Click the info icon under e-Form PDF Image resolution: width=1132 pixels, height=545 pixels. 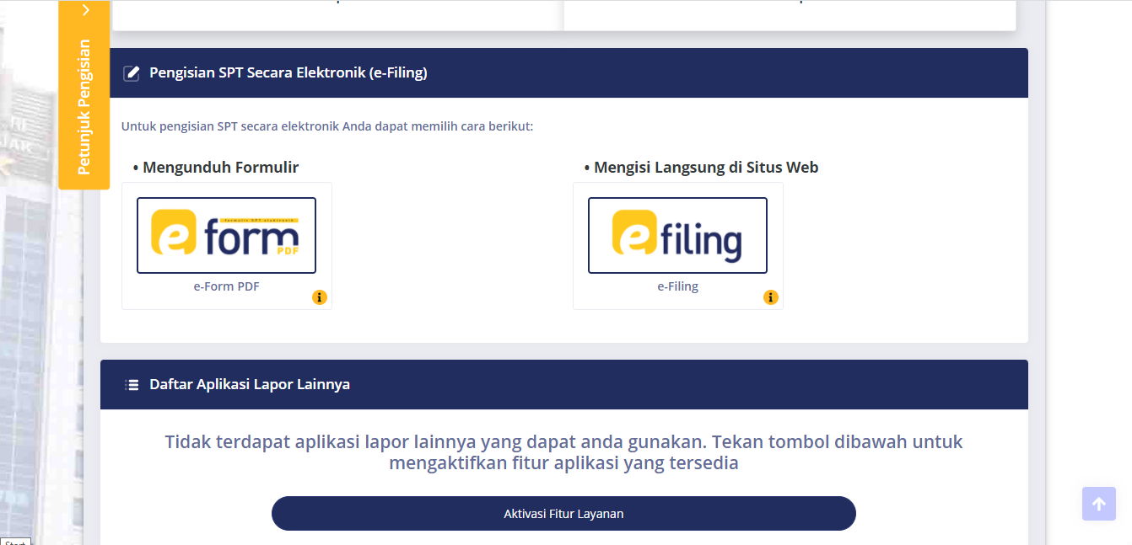coord(319,297)
